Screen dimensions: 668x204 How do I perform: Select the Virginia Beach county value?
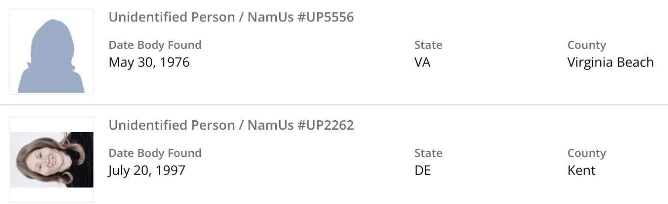pyautogui.click(x=610, y=62)
